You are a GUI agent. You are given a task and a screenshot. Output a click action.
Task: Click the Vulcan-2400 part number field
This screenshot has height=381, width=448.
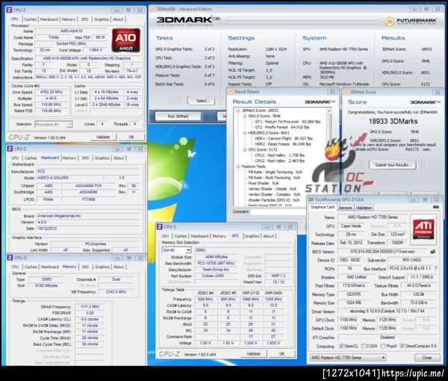[217, 276]
